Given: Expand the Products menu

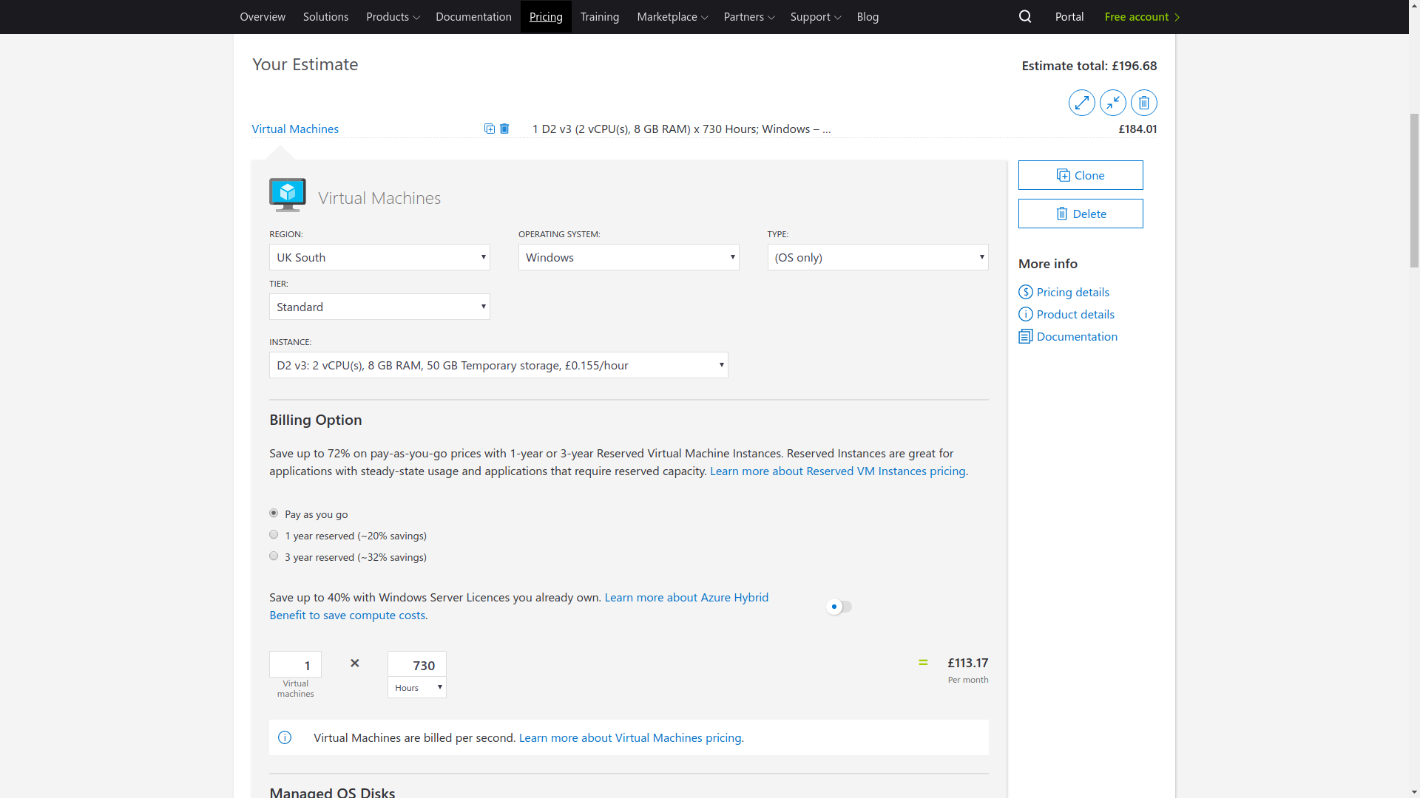Looking at the screenshot, I should coord(393,16).
